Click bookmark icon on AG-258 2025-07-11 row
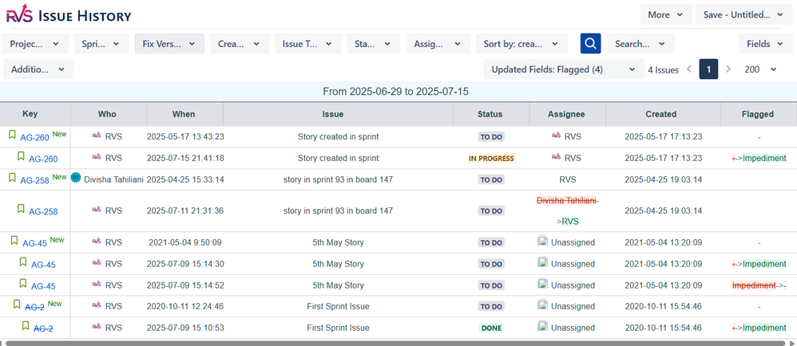Screen dimensions: 797x346 click(x=21, y=209)
